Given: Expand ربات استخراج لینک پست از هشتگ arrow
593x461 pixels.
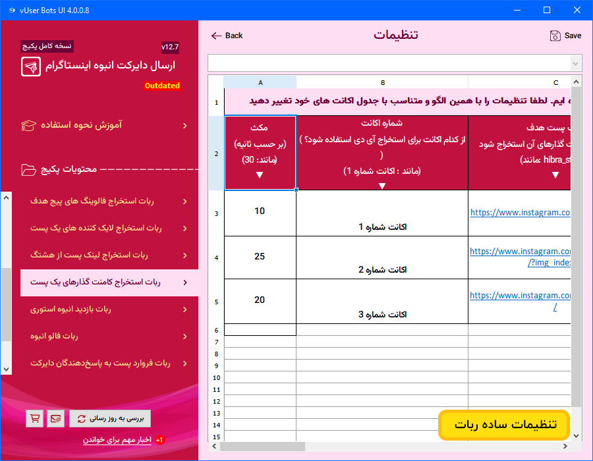Looking at the screenshot, I should point(185,256).
